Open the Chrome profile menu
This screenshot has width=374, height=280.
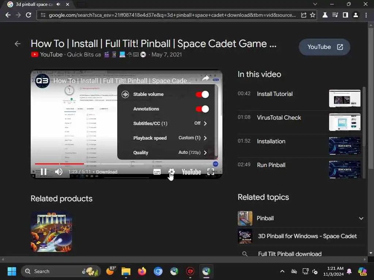click(x=355, y=15)
